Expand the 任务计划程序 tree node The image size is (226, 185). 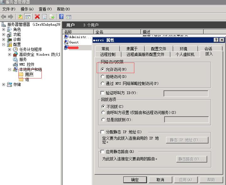9,49
